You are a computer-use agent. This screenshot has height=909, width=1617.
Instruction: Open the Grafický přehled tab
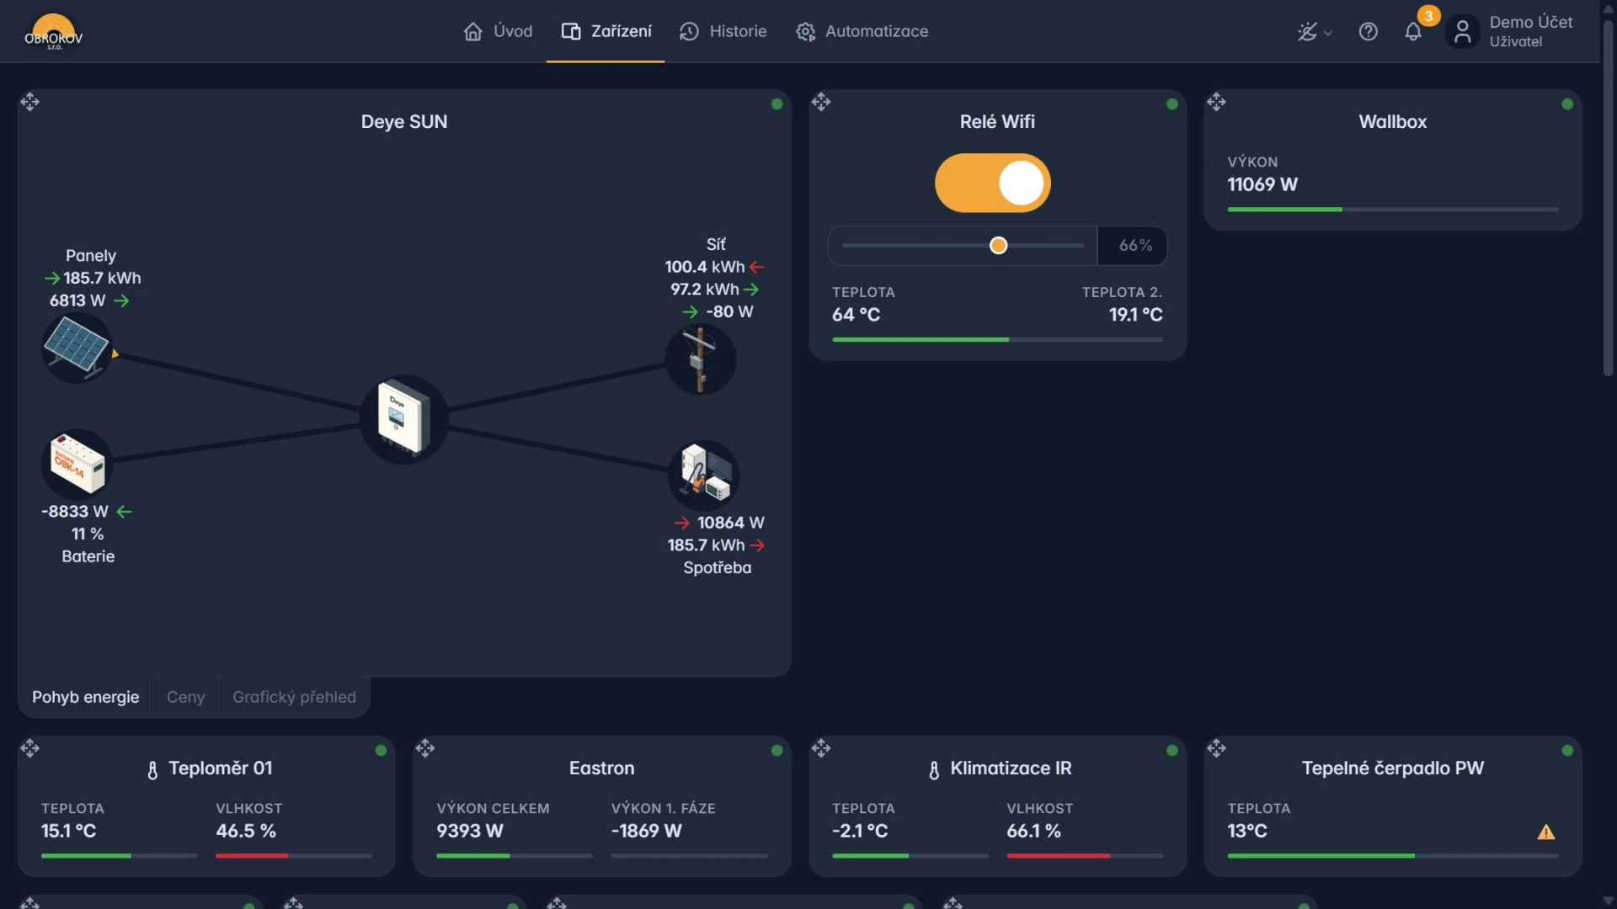click(294, 697)
